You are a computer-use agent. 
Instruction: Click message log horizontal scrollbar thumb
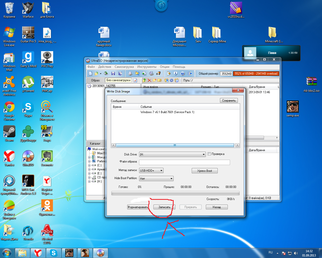pyautogui.click(x=175, y=145)
